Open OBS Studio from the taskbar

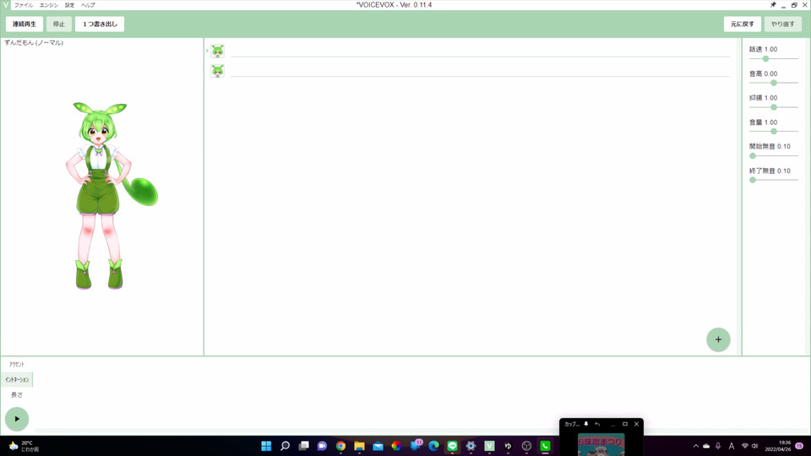[x=526, y=446]
